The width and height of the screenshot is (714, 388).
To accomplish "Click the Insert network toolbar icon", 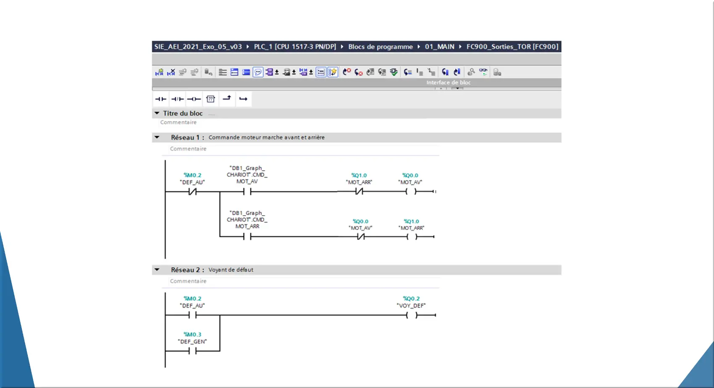I will [159, 72].
